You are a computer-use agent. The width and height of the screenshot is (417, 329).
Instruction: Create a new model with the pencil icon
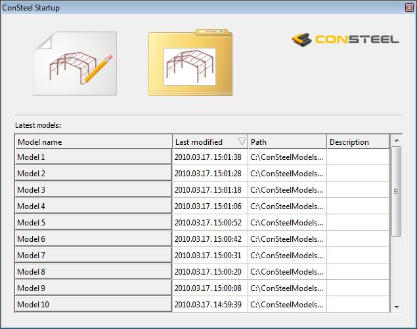click(75, 64)
